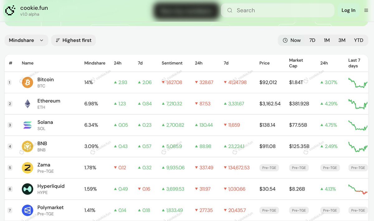Focus the Search input field
This screenshot has height=221, width=374.
tap(277, 10)
